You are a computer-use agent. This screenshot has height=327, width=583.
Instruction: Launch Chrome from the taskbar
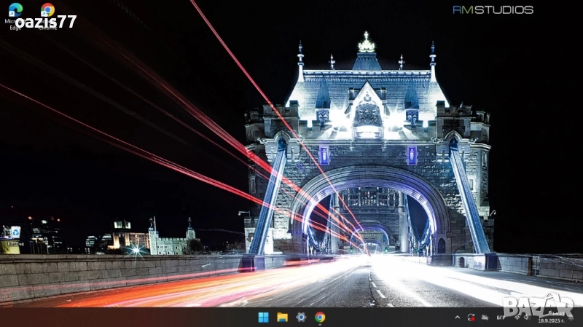tap(320, 318)
